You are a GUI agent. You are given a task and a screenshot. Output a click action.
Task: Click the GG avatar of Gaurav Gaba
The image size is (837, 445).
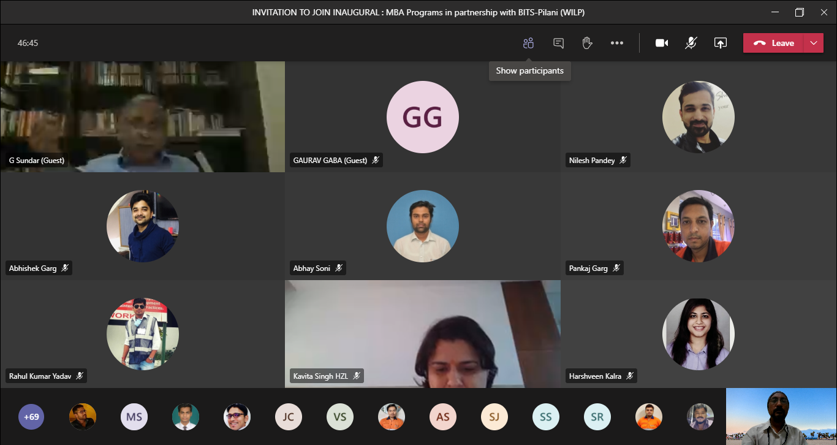[x=423, y=117]
